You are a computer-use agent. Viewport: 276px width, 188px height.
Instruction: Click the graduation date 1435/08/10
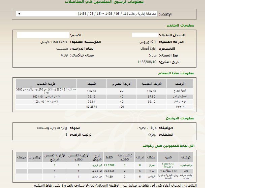pos(147,62)
